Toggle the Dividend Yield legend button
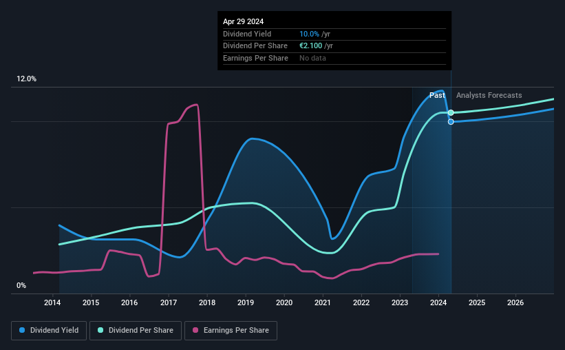Viewport: 565px width, 350px height. [49, 331]
